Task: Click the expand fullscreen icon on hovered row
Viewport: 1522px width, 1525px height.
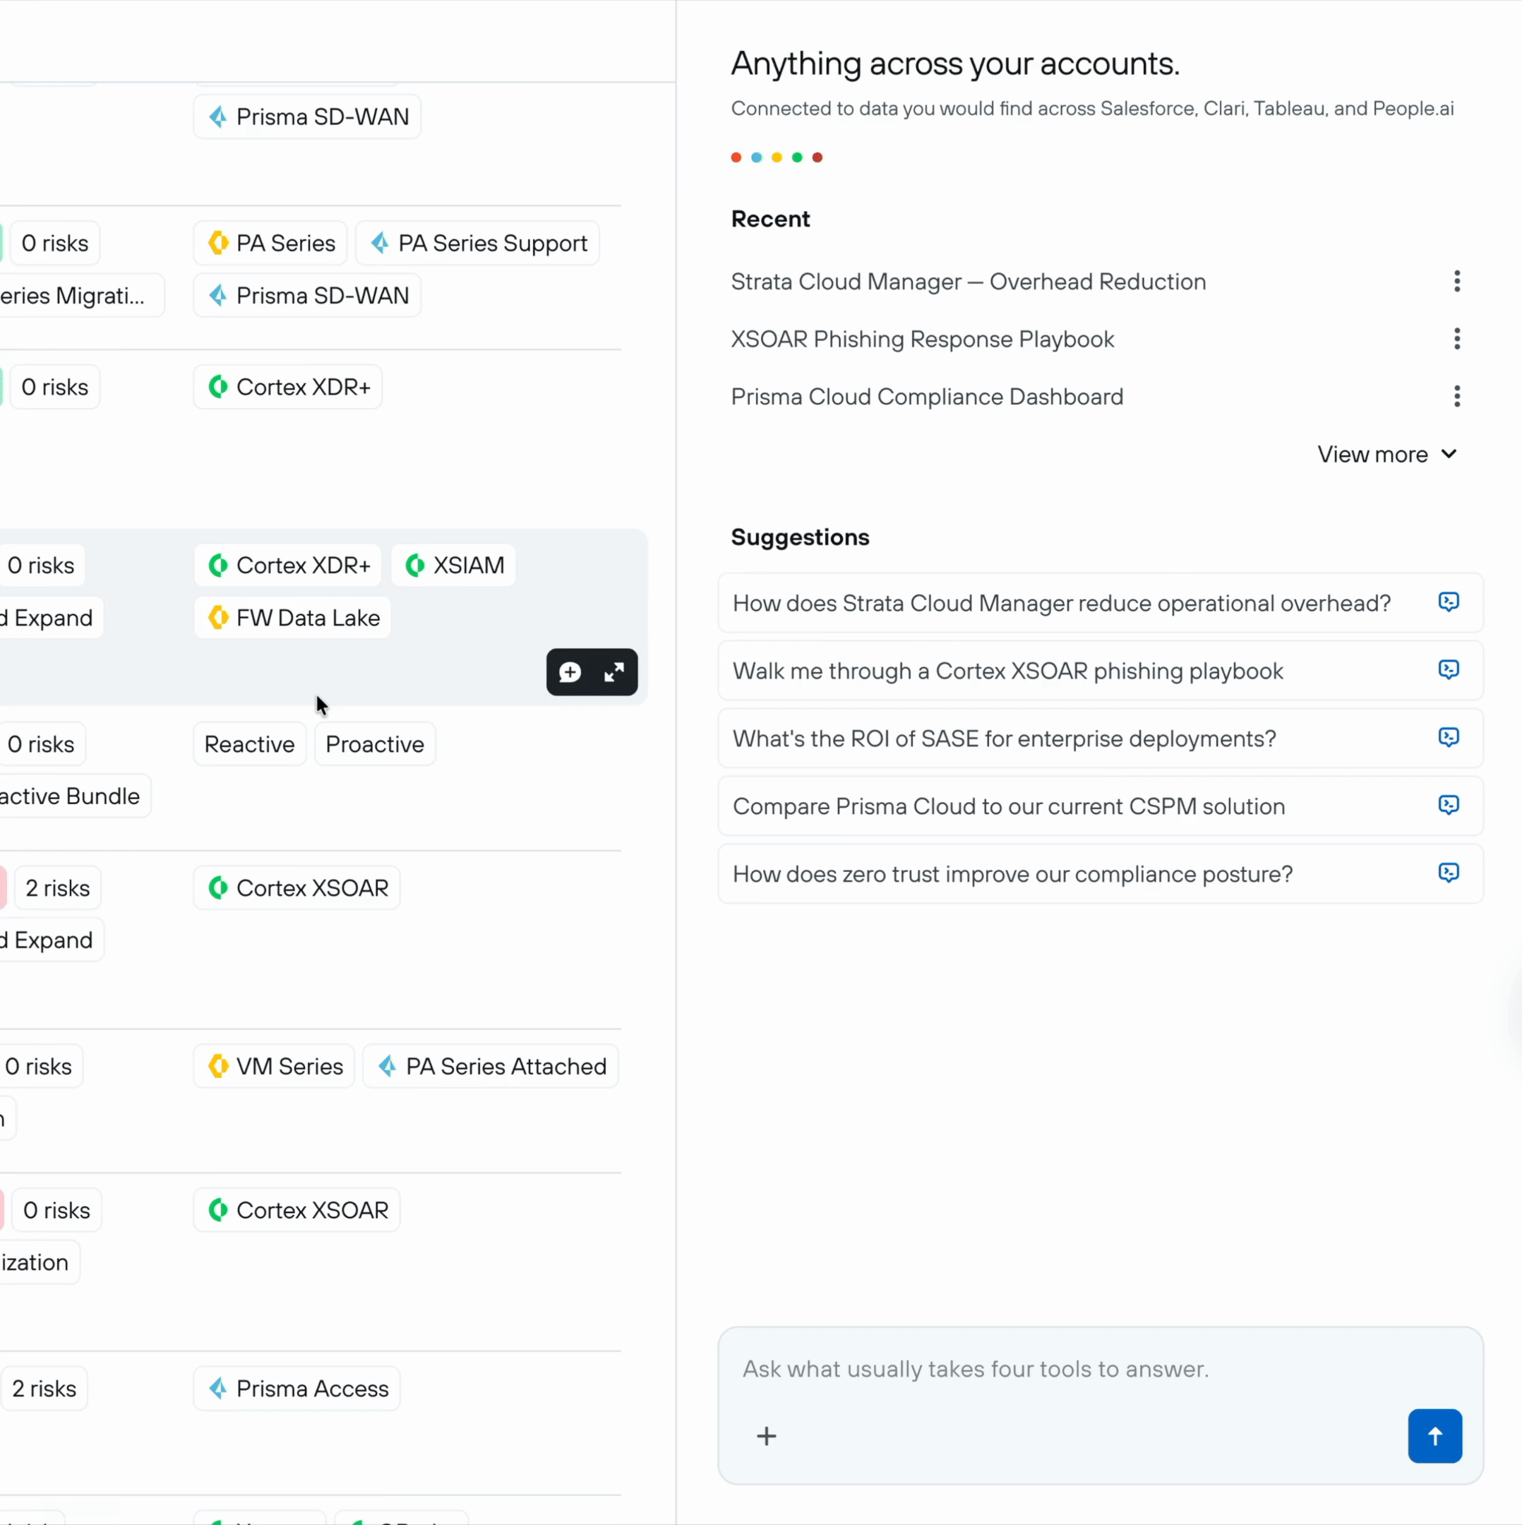Action: tap(614, 673)
